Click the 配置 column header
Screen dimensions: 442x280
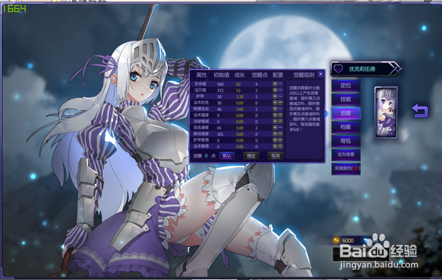click(x=278, y=75)
